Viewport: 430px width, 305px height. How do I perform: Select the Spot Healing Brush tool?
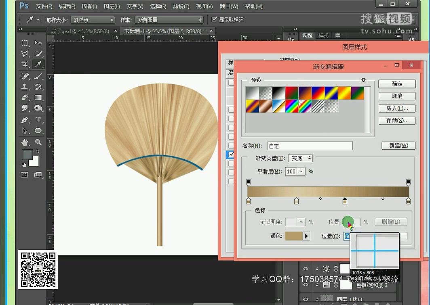pos(25,76)
